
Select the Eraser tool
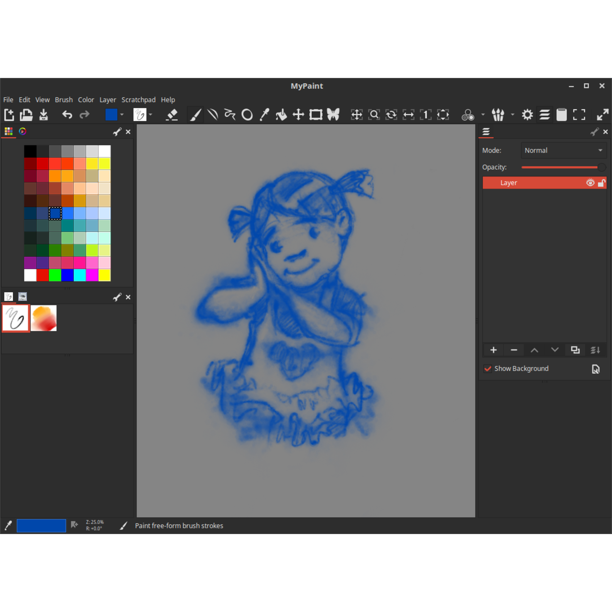[172, 115]
